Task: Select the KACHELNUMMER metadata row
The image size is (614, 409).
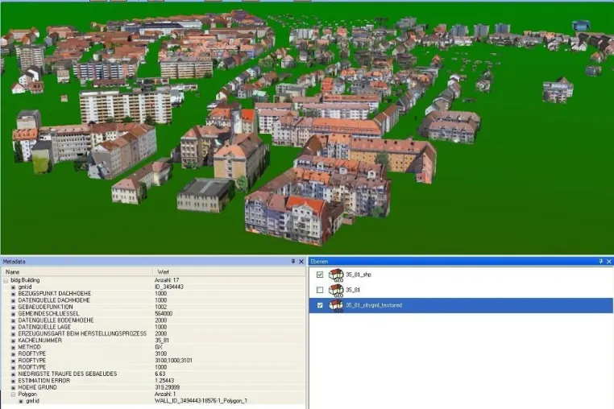Action: [153, 340]
